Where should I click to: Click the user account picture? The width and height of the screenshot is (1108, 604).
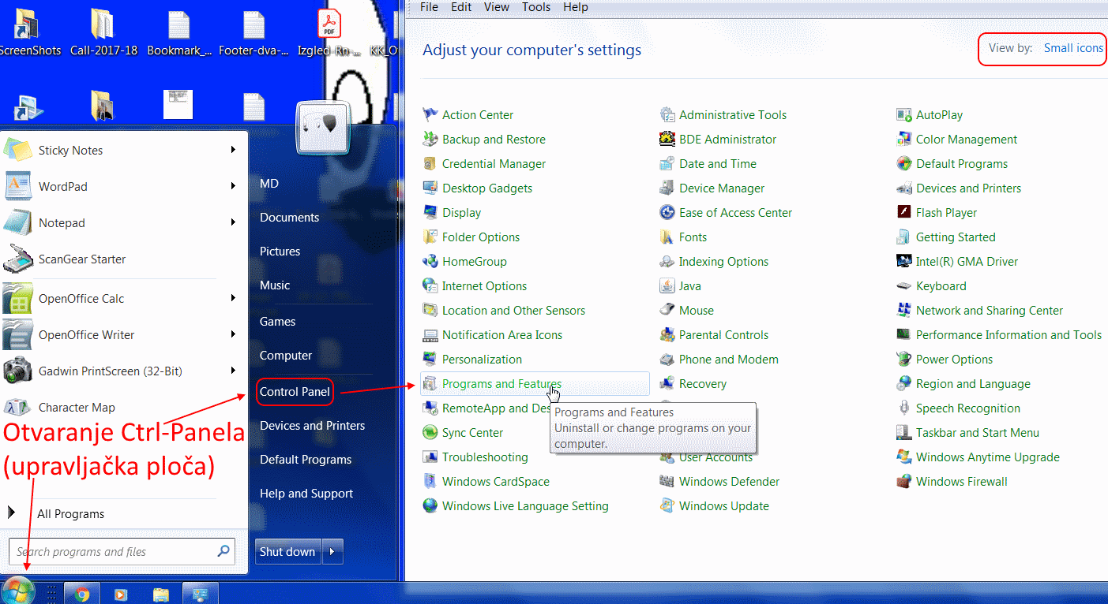click(323, 127)
